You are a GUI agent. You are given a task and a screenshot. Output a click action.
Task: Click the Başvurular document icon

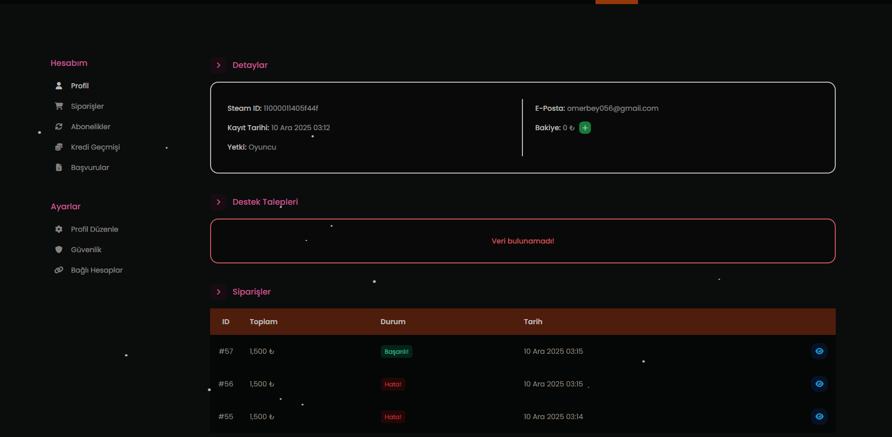pos(59,167)
